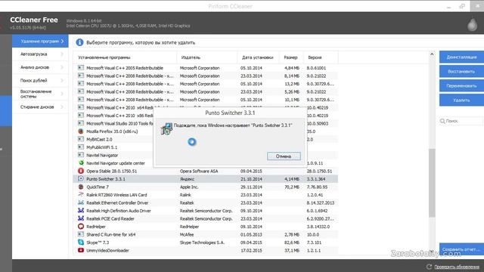The height and width of the screenshot is (272, 484).
Task: Click the Восстановить button
Action: (x=461, y=71)
